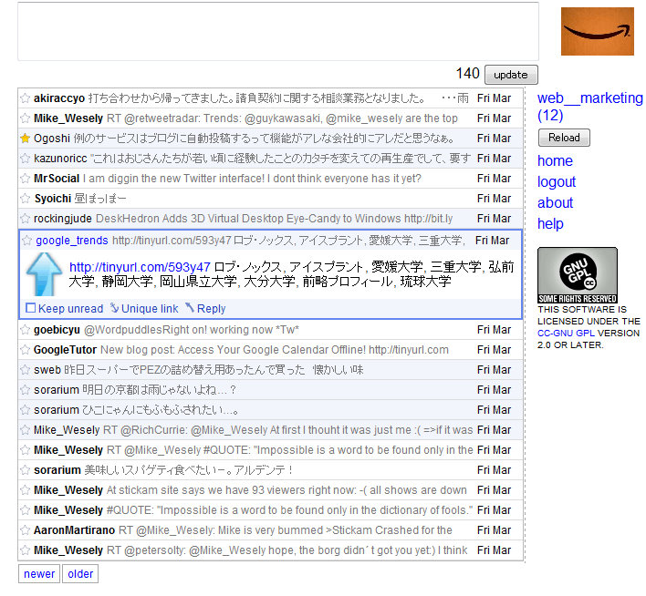Star the Syoichi tweet

click(x=26, y=199)
